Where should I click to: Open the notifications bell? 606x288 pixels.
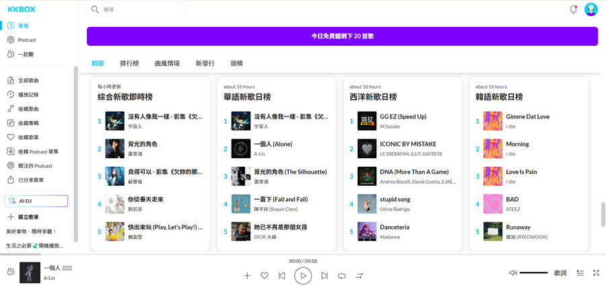(574, 9)
